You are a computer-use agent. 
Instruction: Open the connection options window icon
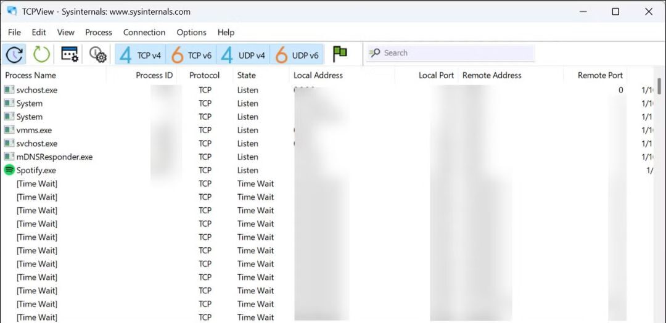pos(70,54)
